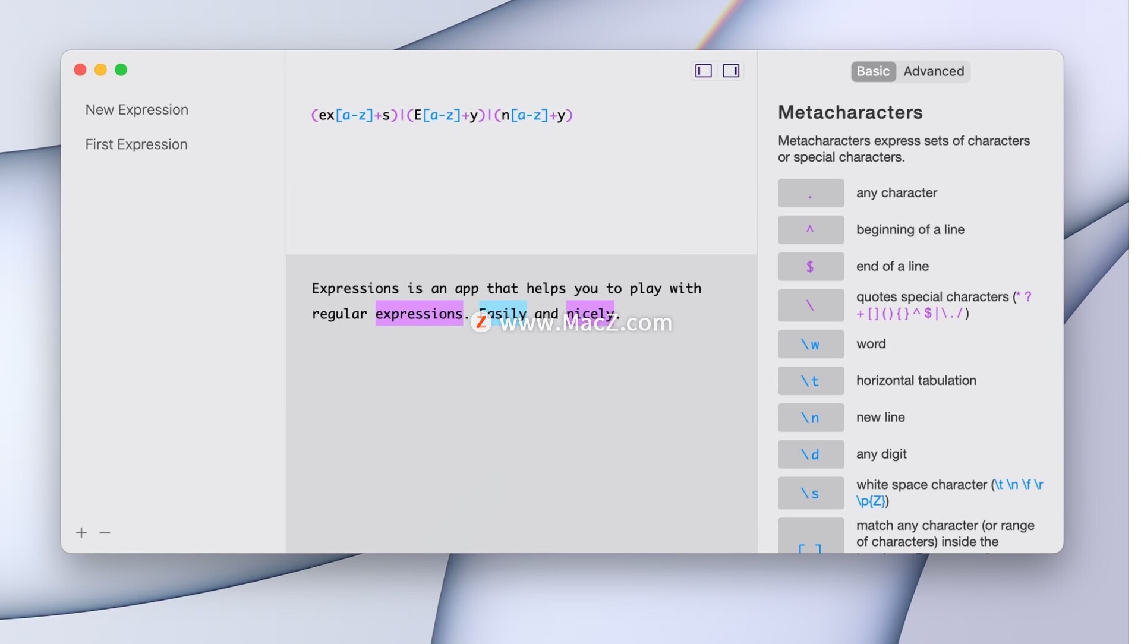The width and height of the screenshot is (1141, 644).
Task: Remove expression with minus button
Action: tap(105, 533)
